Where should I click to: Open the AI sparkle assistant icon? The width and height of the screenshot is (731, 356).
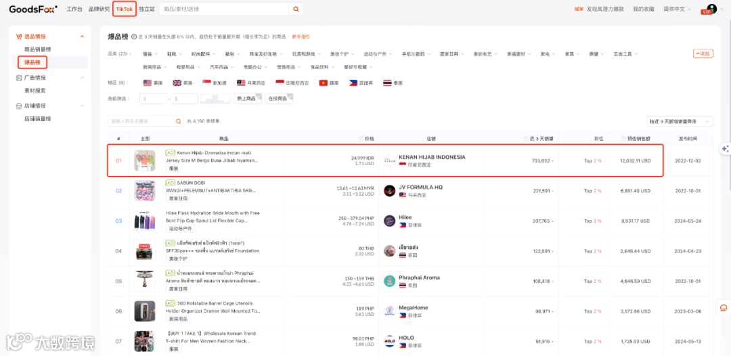725,149
